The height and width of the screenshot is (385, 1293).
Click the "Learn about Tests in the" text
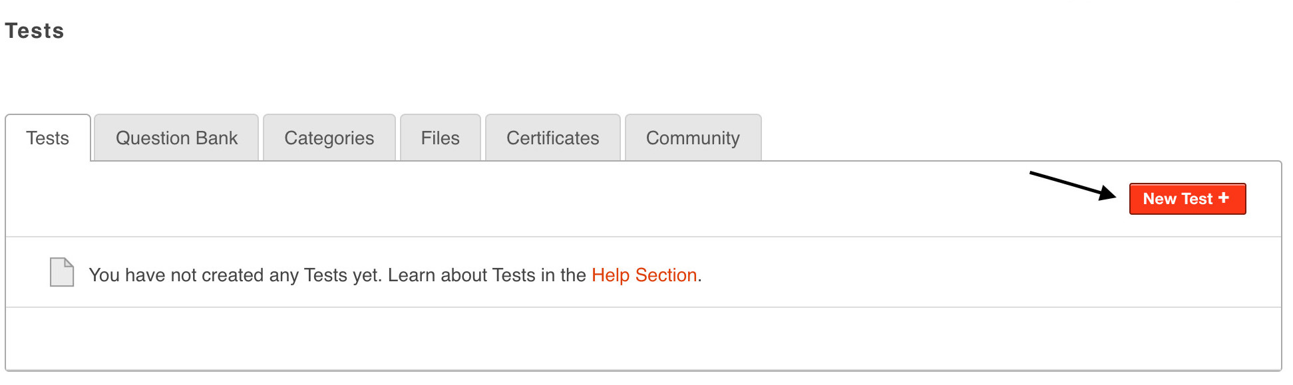pyautogui.click(x=486, y=275)
